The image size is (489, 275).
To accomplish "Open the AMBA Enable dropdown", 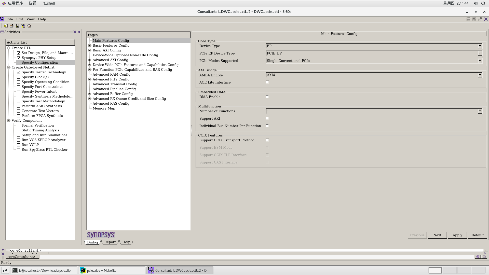I will [x=480, y=75].
